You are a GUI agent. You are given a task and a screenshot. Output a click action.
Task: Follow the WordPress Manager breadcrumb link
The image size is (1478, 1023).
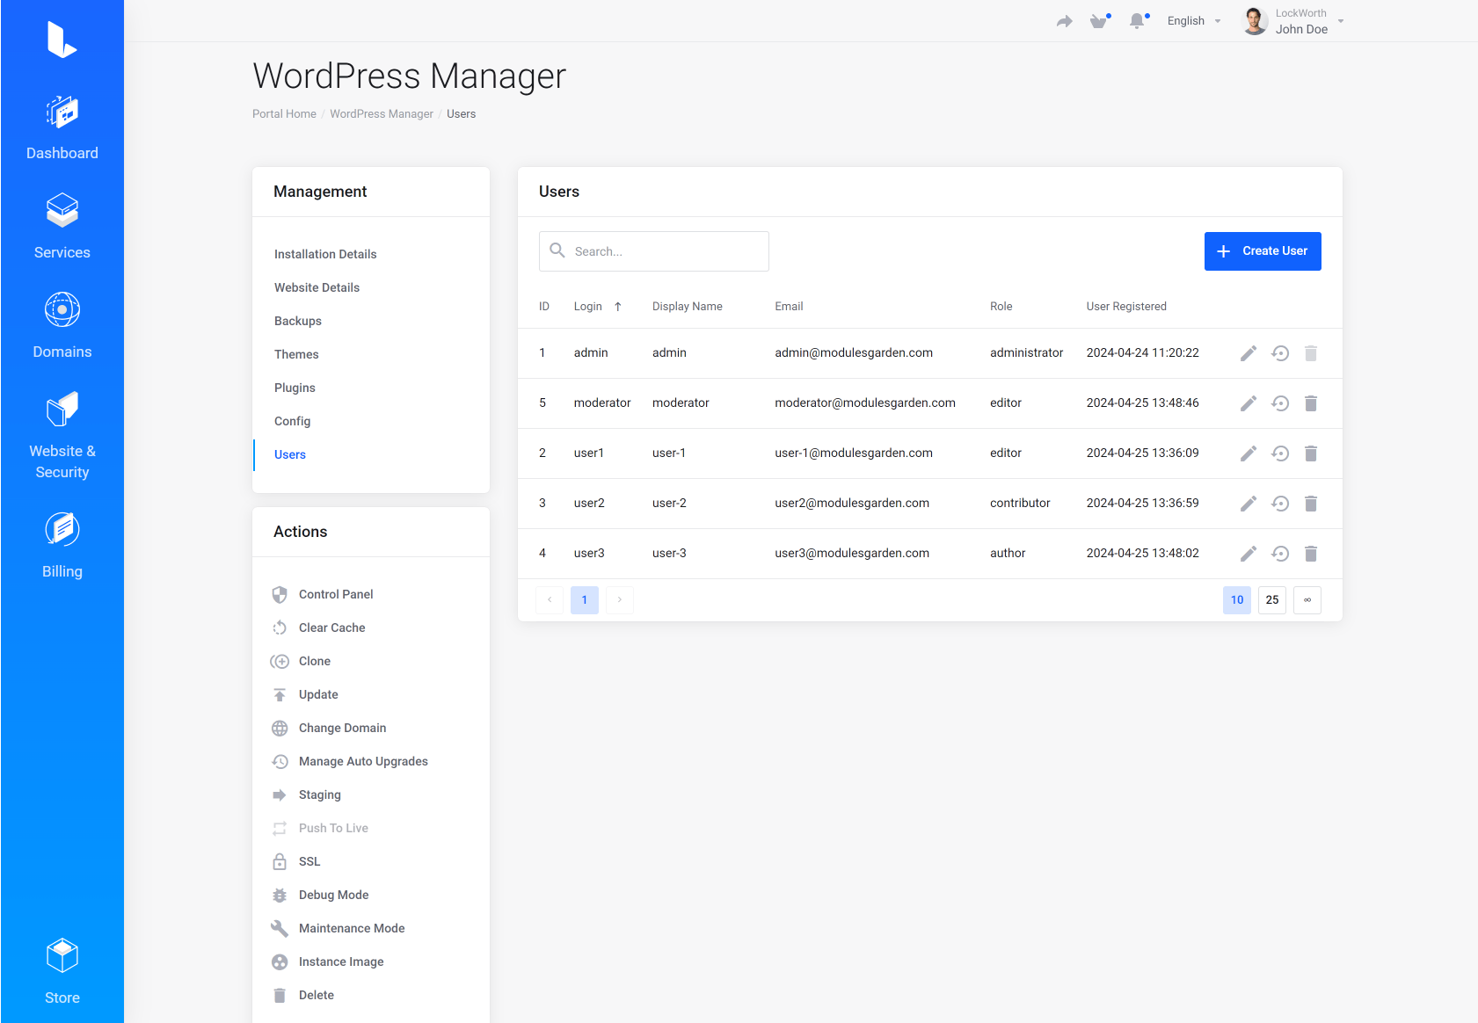pos(382,114)
